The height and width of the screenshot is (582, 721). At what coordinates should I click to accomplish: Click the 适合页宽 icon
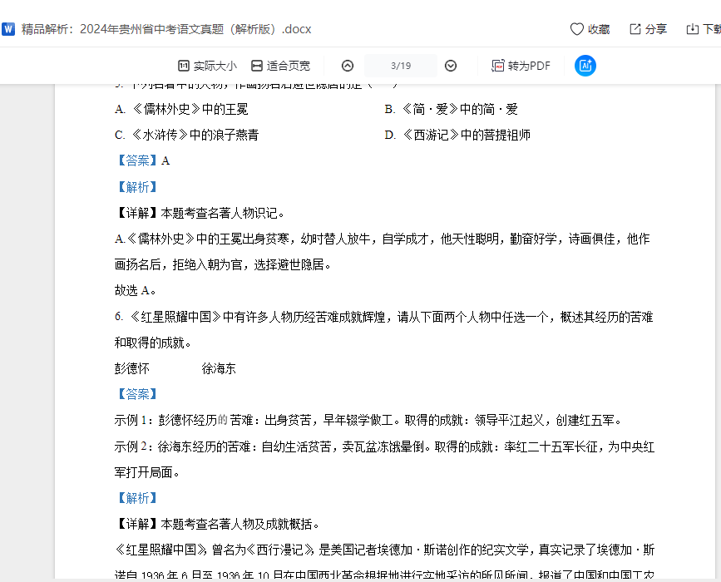click(x=257, y=66)
